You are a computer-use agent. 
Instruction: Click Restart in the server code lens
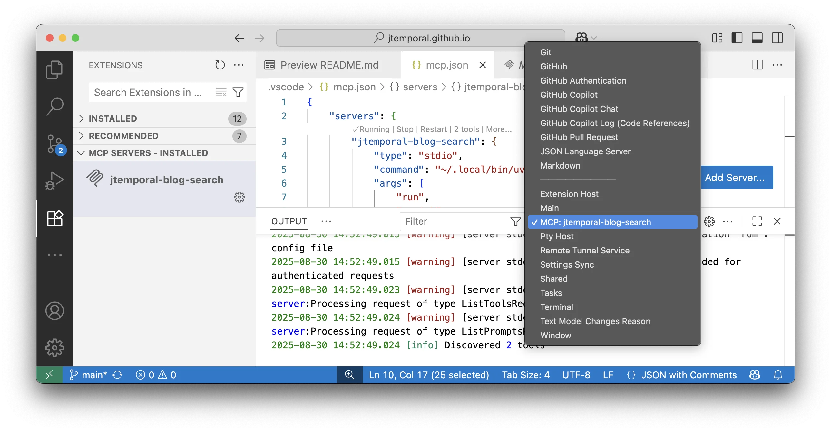pos(433,129)
